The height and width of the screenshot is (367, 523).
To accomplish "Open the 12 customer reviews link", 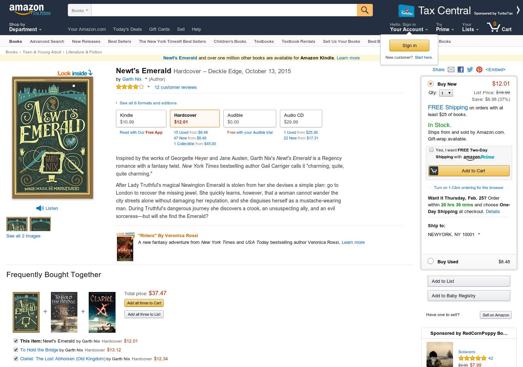I will tap(175, 87).
